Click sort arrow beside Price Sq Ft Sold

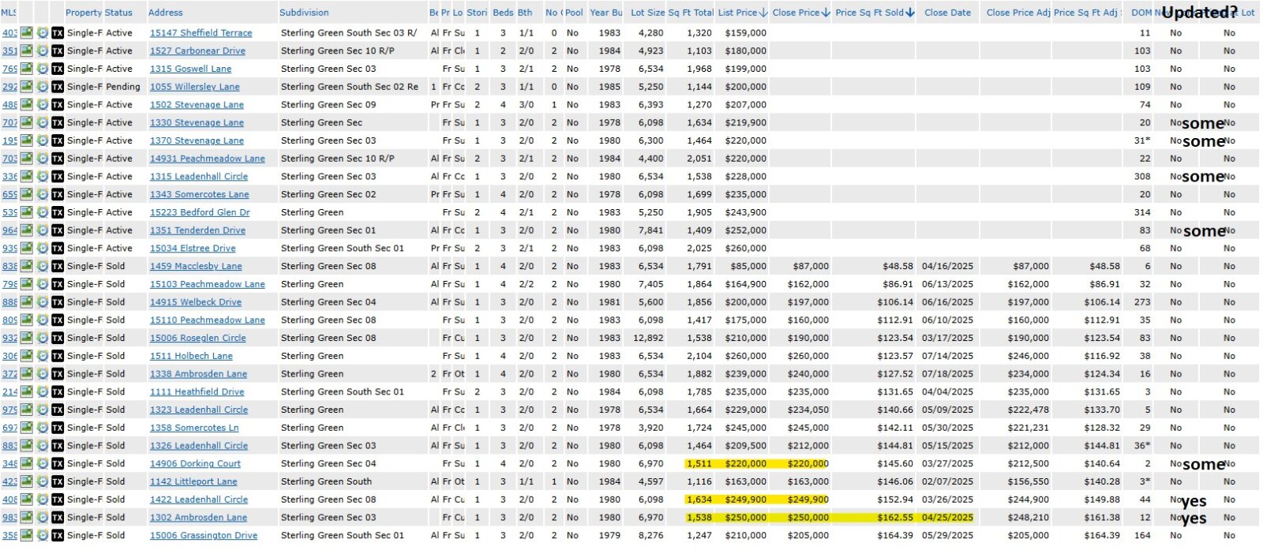coord(910,13)
